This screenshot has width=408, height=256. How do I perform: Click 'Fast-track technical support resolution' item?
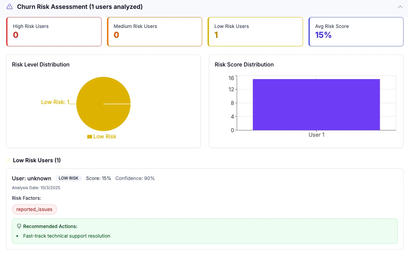[67, 236]
